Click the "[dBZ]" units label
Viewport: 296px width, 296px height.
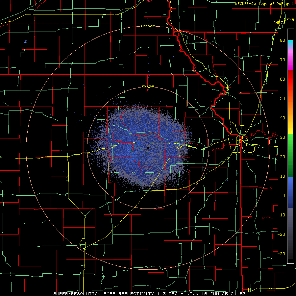pyautogui.click(x=279, y=23)
